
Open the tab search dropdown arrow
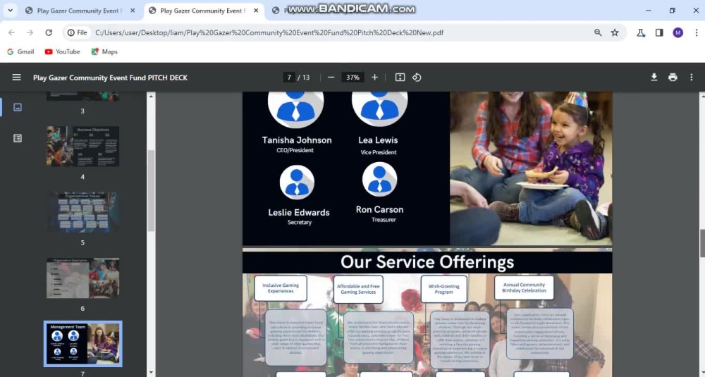10,11
